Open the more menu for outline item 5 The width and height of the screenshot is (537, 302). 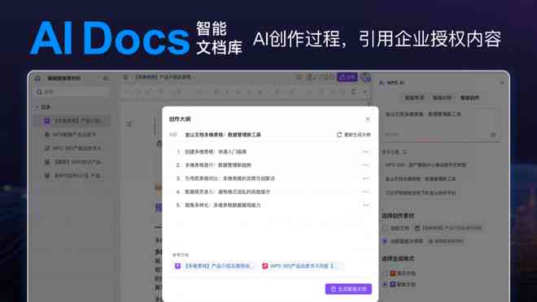pos(366,205)
